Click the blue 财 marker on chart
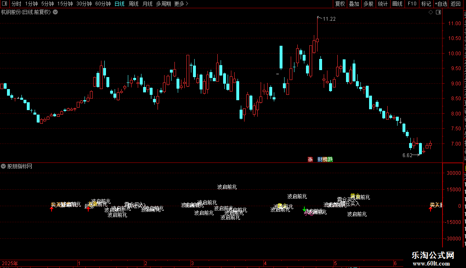The image size is (466, 268). (x=320, y=160)
